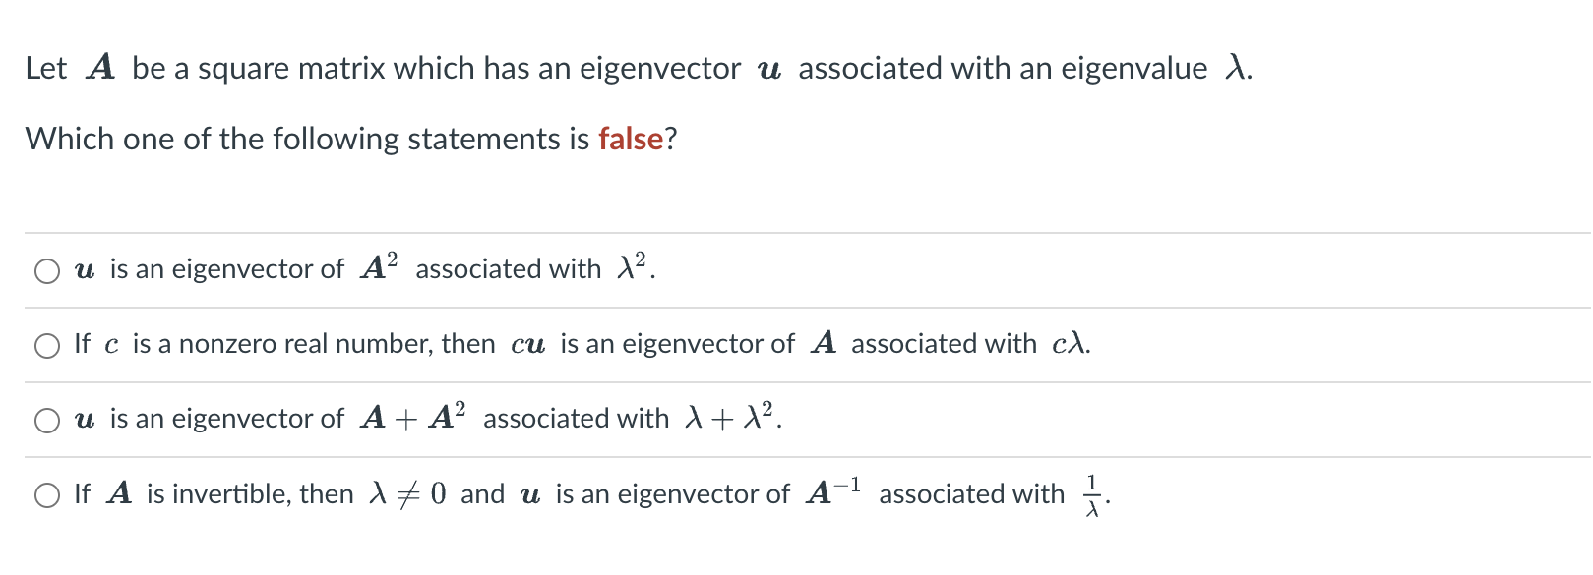
Task: Click the λ + λ² expression in the third option
Action: click(x=729, y=417)
